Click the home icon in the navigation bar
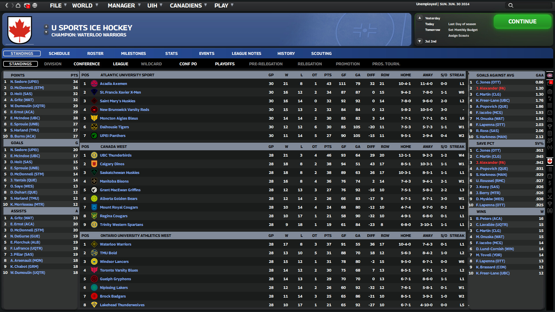 click(x=18, y=5)
